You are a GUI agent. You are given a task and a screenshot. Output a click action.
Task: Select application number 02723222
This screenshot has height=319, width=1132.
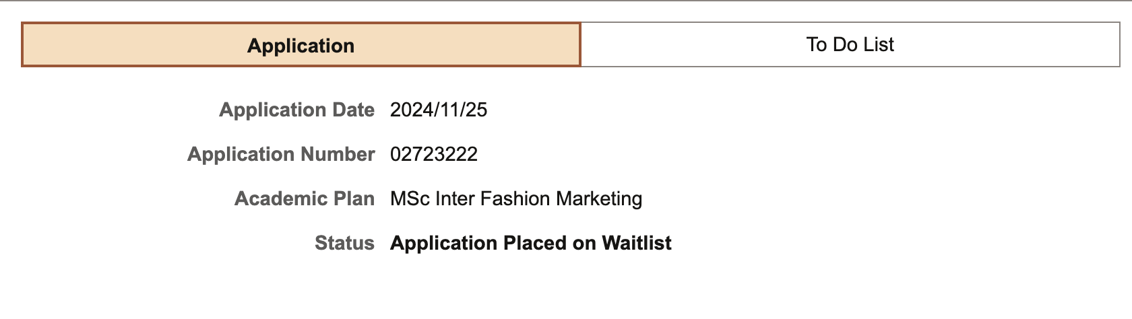pyautogui.click(x=433, y=154)
